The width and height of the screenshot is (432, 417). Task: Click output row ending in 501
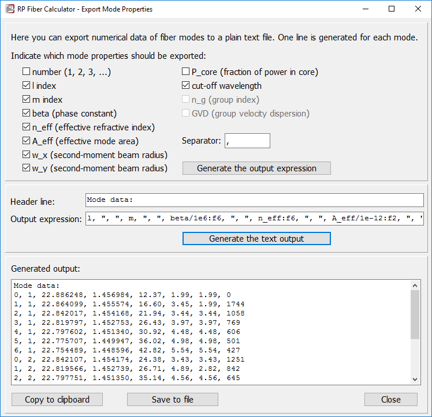[127, 341]
